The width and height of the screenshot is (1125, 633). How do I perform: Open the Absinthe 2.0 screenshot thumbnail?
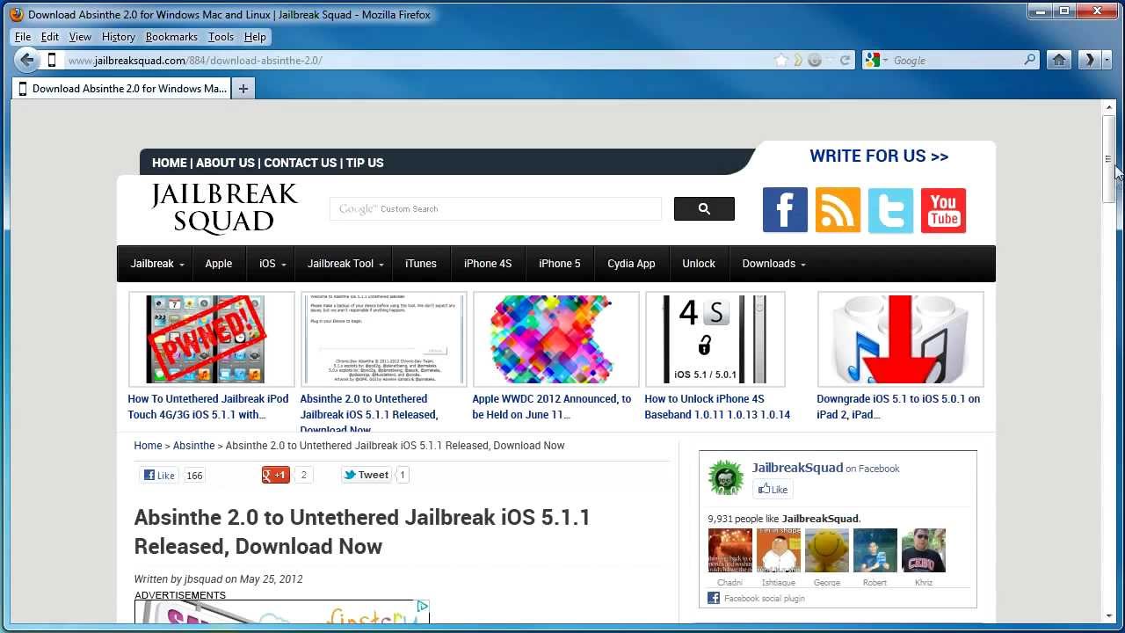point(384,339)
